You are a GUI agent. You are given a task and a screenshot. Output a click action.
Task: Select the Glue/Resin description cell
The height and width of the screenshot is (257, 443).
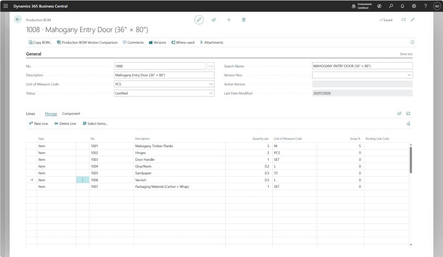[180, 166]
